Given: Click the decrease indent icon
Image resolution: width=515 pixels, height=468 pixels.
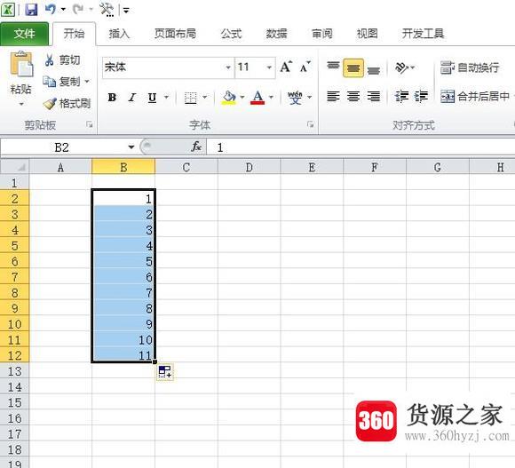Looking at the screenshot, I should (x=401, y=97).
